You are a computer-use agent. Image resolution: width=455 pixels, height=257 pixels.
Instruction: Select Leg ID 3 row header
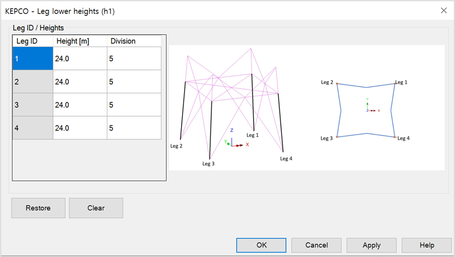click(x=32, y=105)
